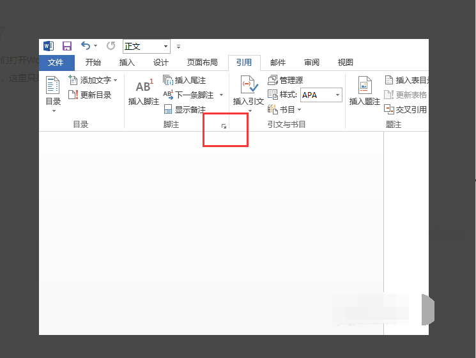
Task: Click 插入引文 citation button
Action: (249, 94)
